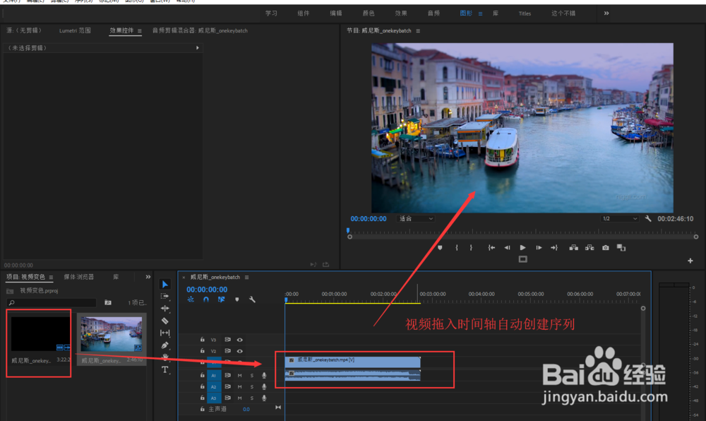This screenshot has height=421, width=706.
Task: Select the Ripple Edit tool
Action: coord(164,309)
